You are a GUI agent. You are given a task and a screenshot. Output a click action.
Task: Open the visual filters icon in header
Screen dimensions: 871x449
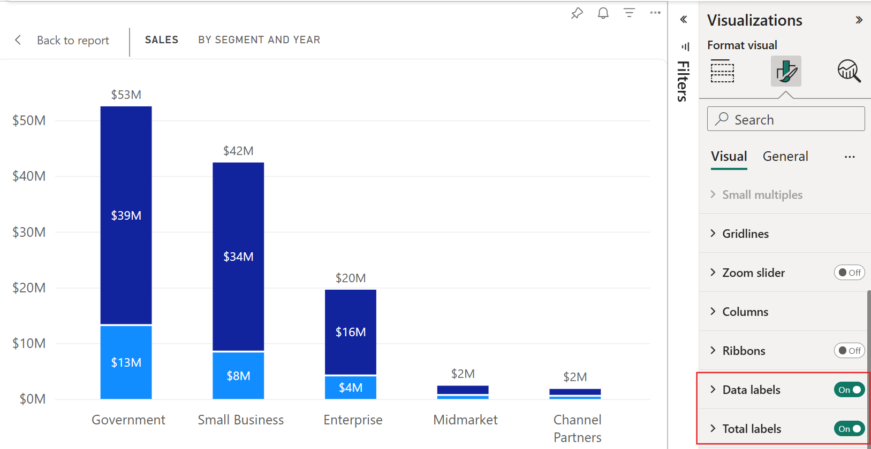(629, 13)
